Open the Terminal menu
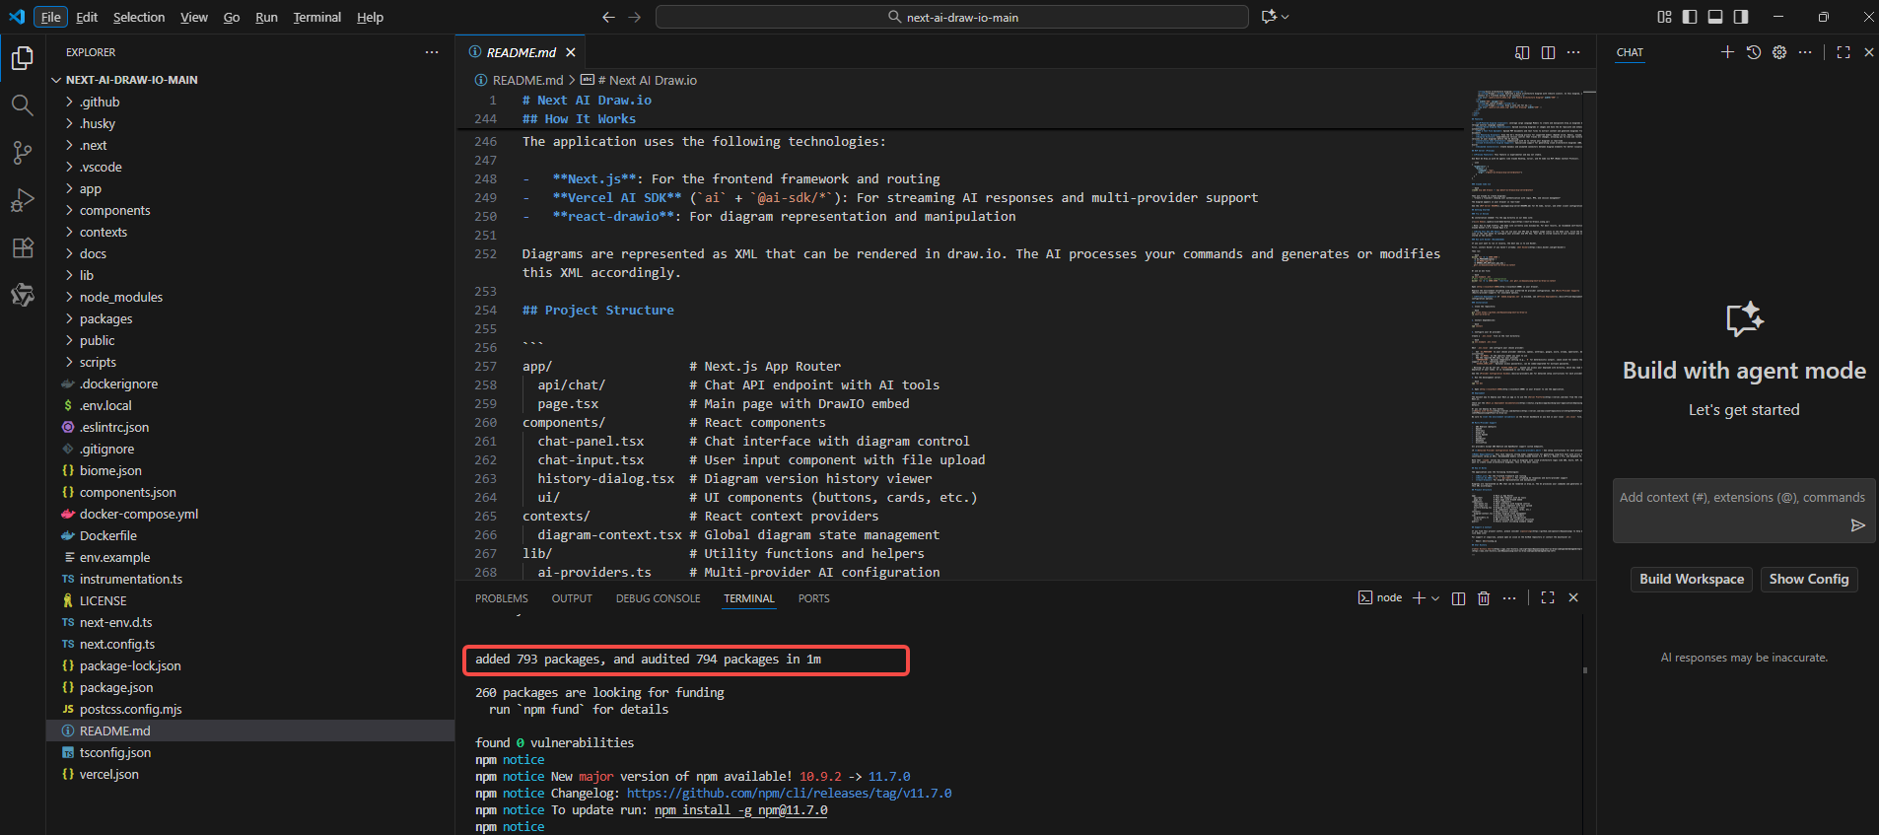This screenshot has height=835, width=1879. (x=317, y=17)
